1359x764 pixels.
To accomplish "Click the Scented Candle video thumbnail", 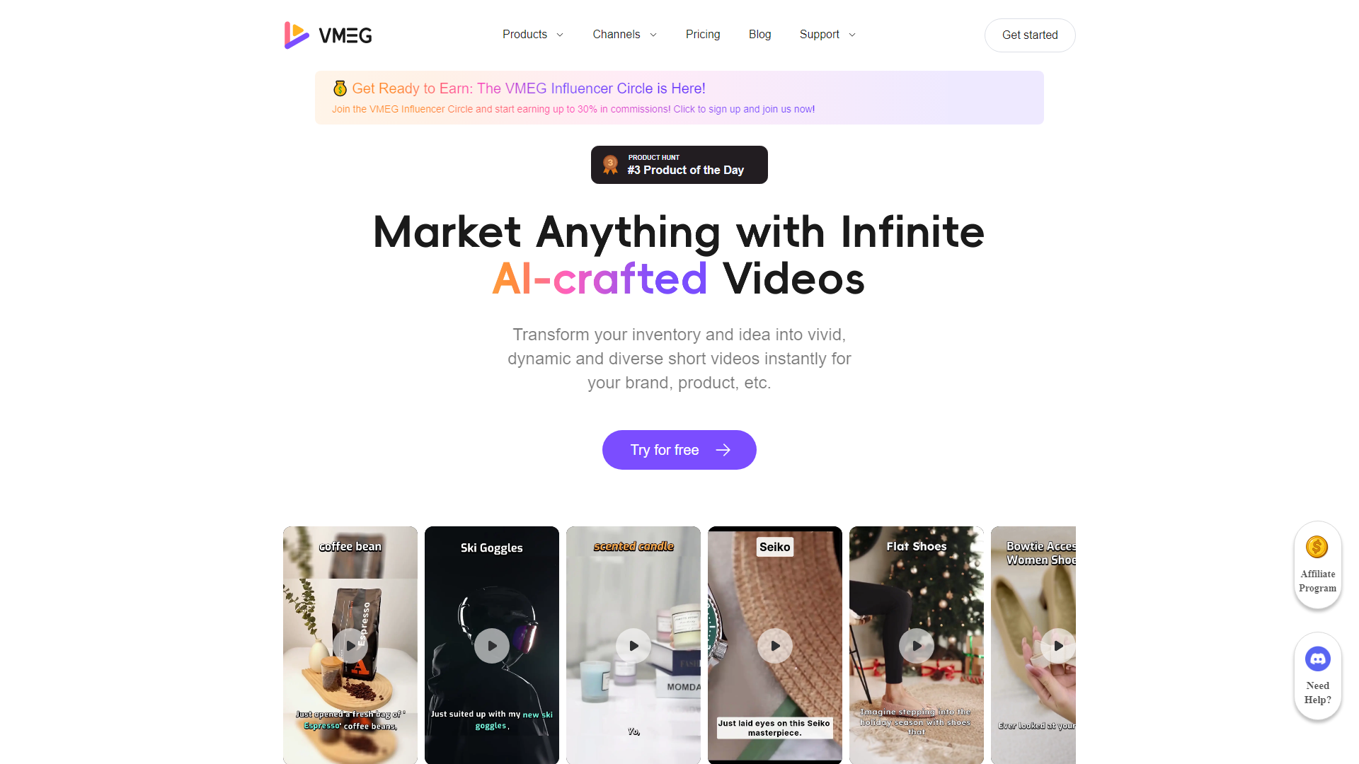I will point(633,644).
